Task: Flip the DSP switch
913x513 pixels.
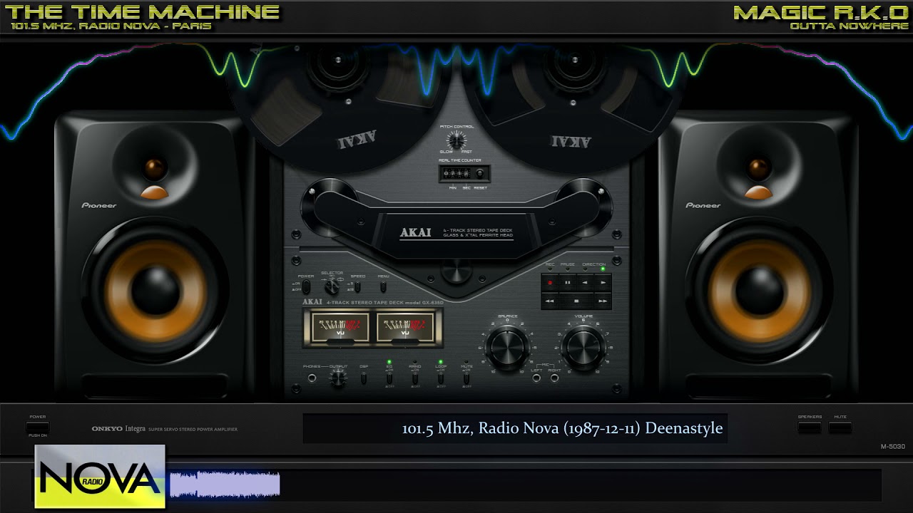Action: 364,378
